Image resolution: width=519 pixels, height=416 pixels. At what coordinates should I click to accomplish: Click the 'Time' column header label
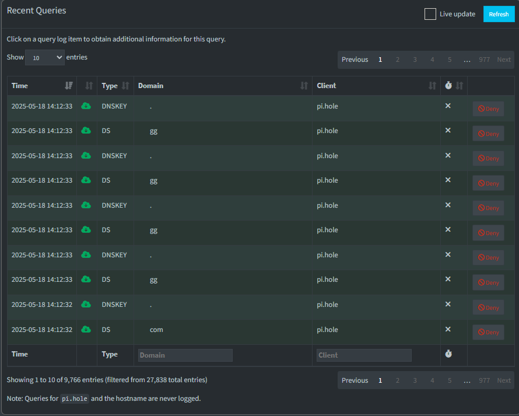[19, 86]
